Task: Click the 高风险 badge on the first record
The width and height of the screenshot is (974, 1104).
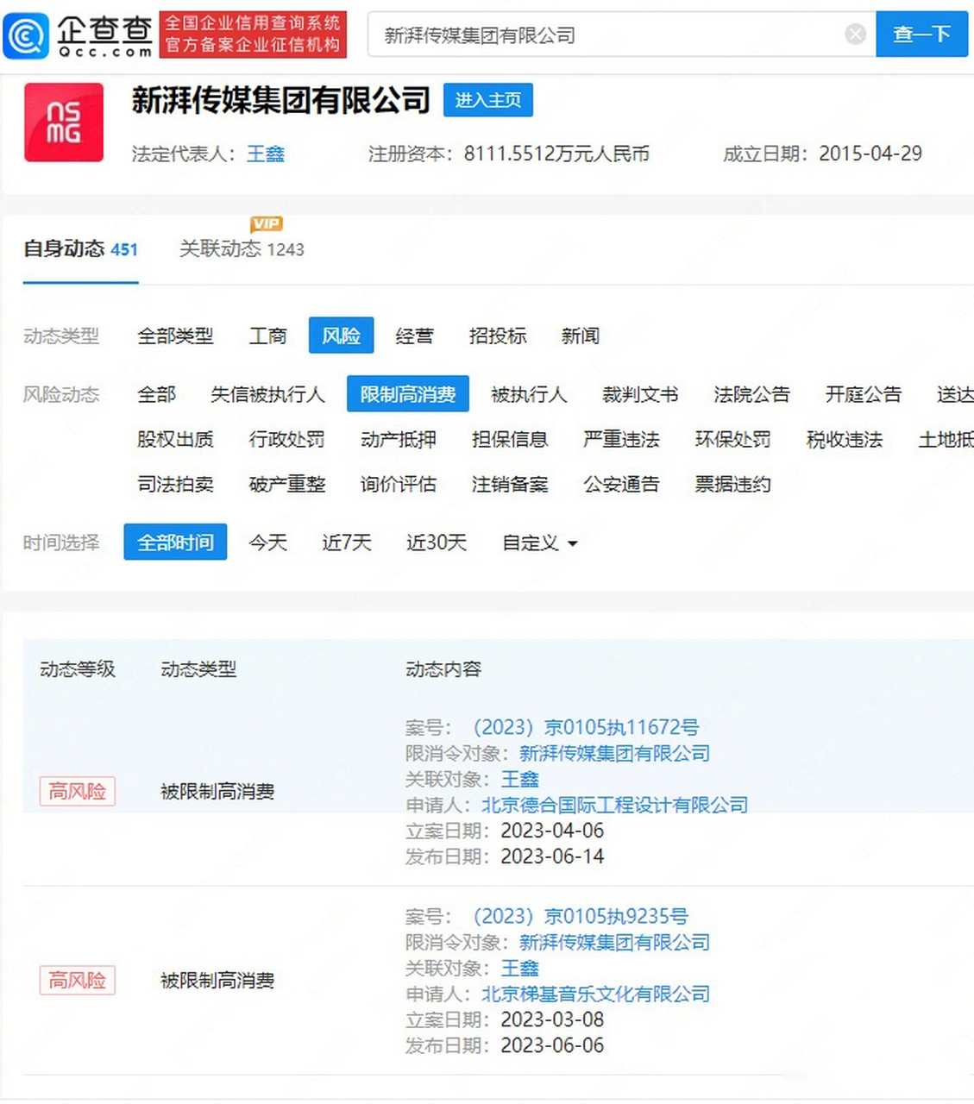Action: point(77,791)
